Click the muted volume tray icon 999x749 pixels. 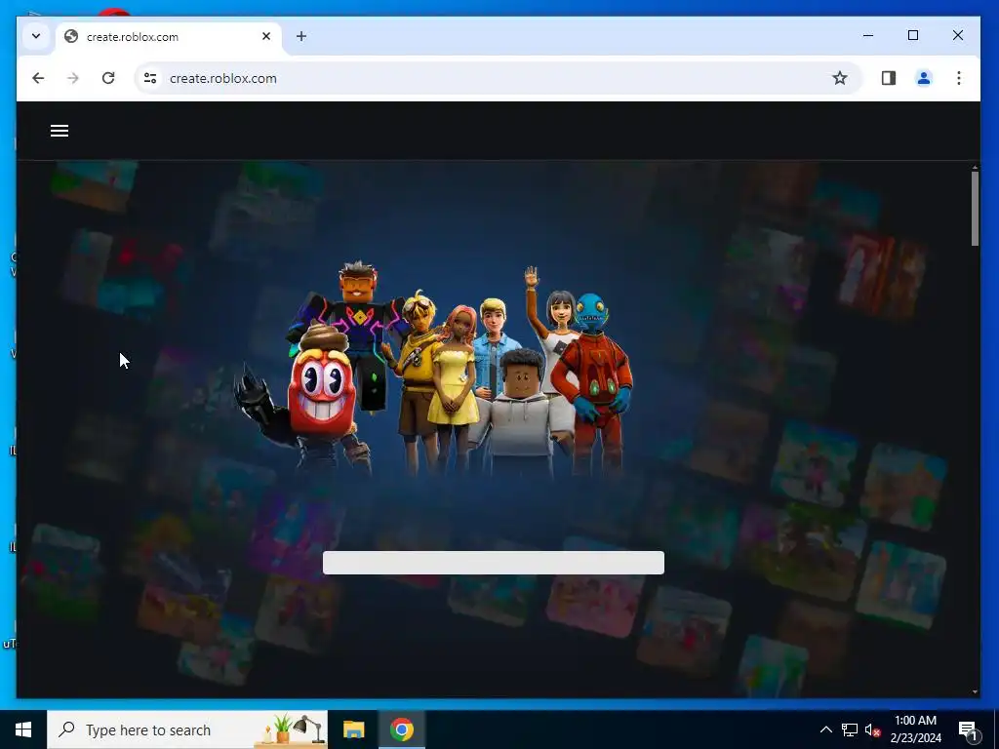pos(872,729)
